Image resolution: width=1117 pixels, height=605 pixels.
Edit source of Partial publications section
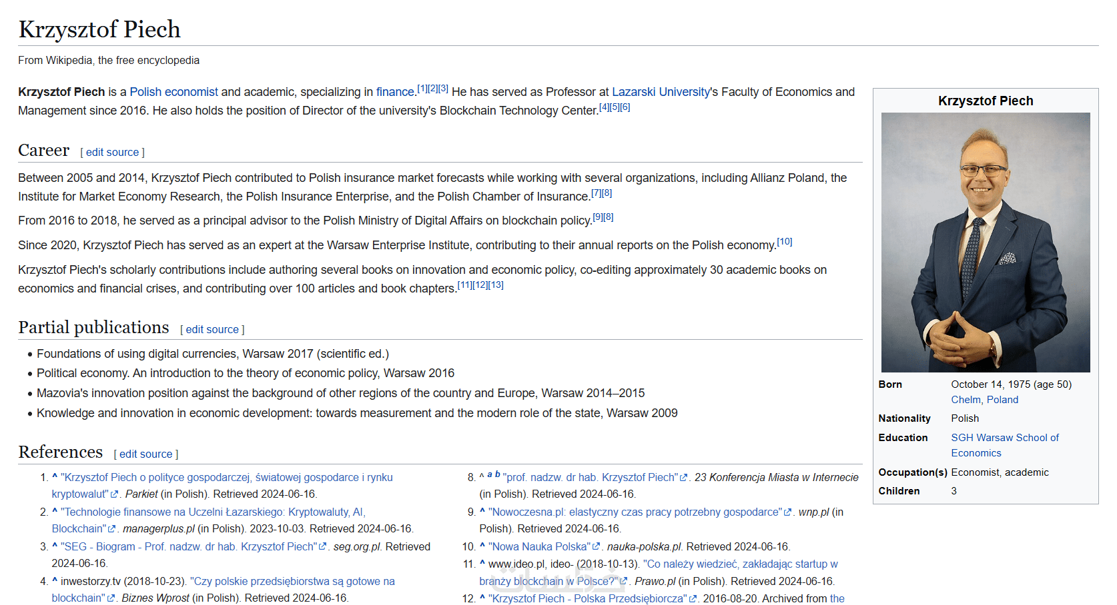coord(212,330)
